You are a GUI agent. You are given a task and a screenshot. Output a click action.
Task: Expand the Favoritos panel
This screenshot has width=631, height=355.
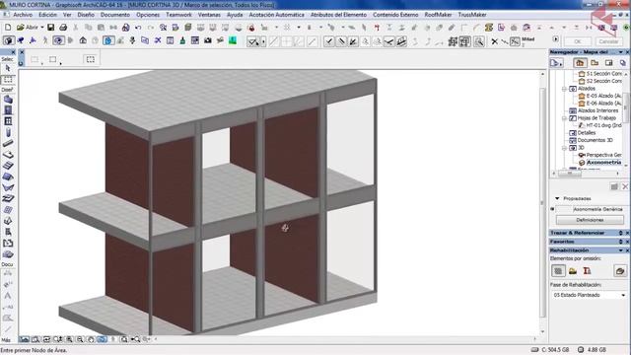pos(621,242)
